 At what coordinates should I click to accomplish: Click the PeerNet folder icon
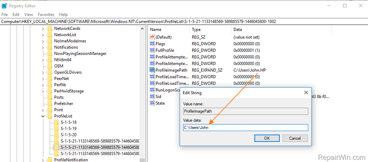point(50,78)
